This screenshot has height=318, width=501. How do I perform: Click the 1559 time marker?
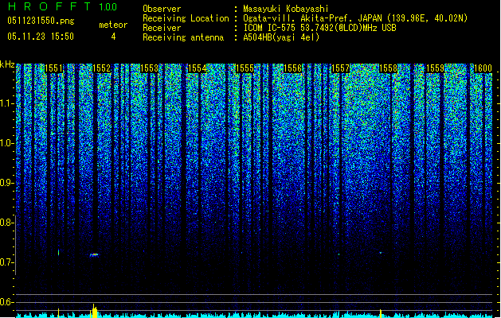pos(436,68)
